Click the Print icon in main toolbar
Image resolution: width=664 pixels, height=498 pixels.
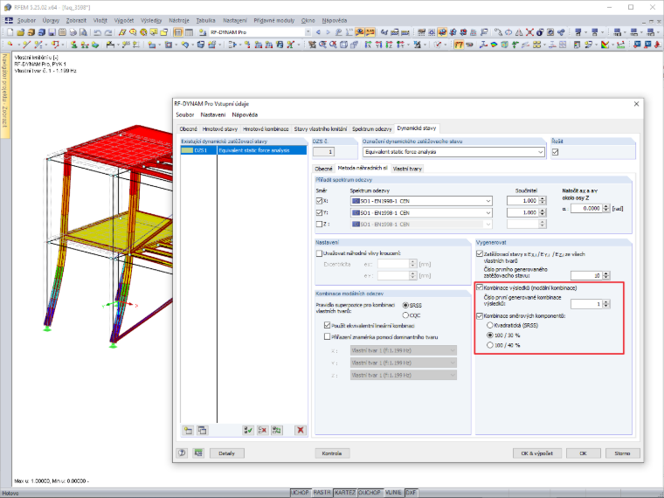[73, 32]
